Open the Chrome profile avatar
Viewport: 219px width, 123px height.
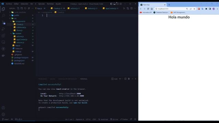pos(214,9)
